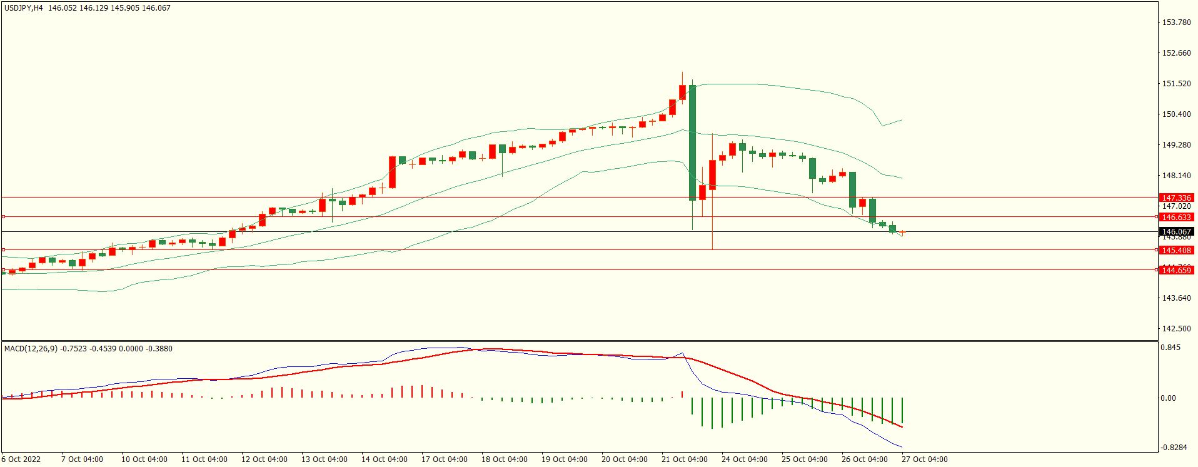Viewport: 1198px width, 467px height.
Task: Select the red horizontal line at 146.633
Action: [x=500, y=217]
